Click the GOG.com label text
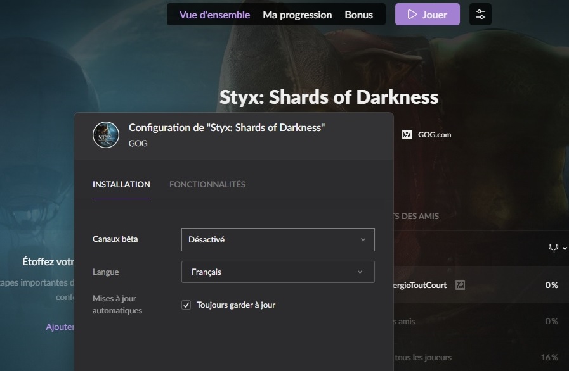The height and width of the screenshot is (371, 569). click(435, 135)
